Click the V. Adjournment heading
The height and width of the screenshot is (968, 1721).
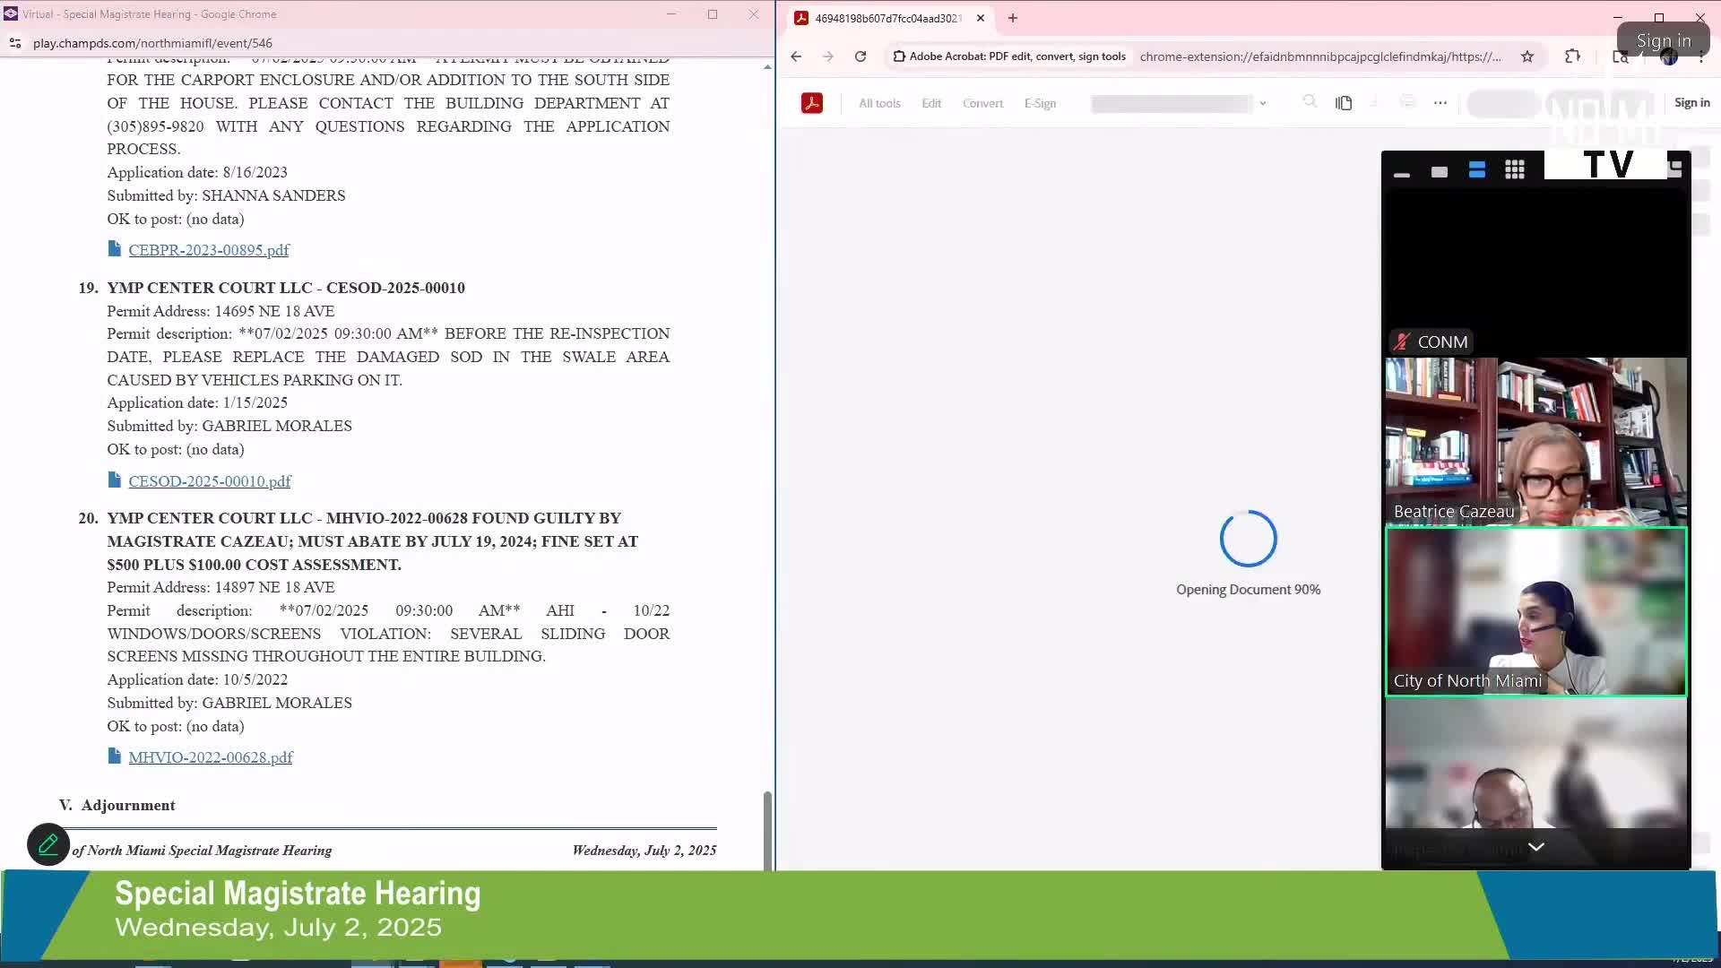117,805
